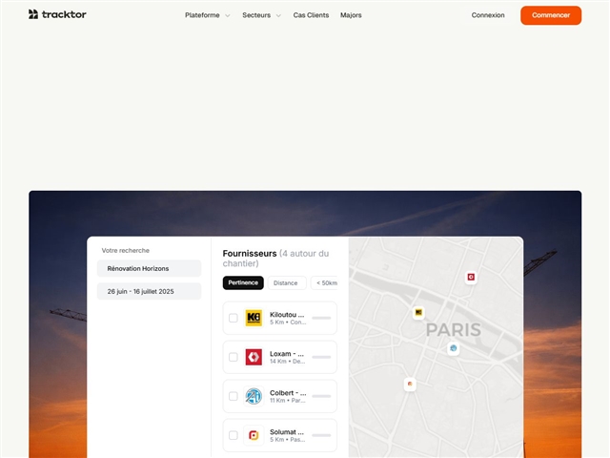Open the Majors menu item
This screenshot has width=610, height=458.
point(351,15)
